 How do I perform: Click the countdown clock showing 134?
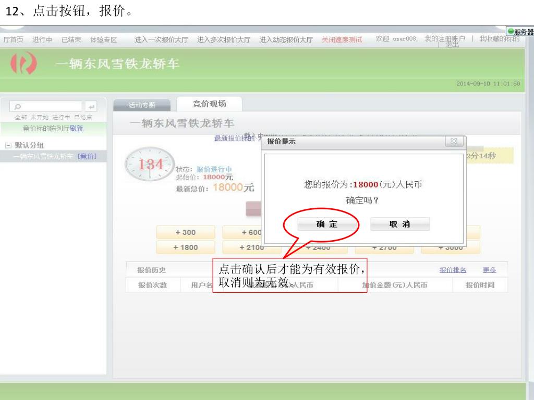(150, 164)
